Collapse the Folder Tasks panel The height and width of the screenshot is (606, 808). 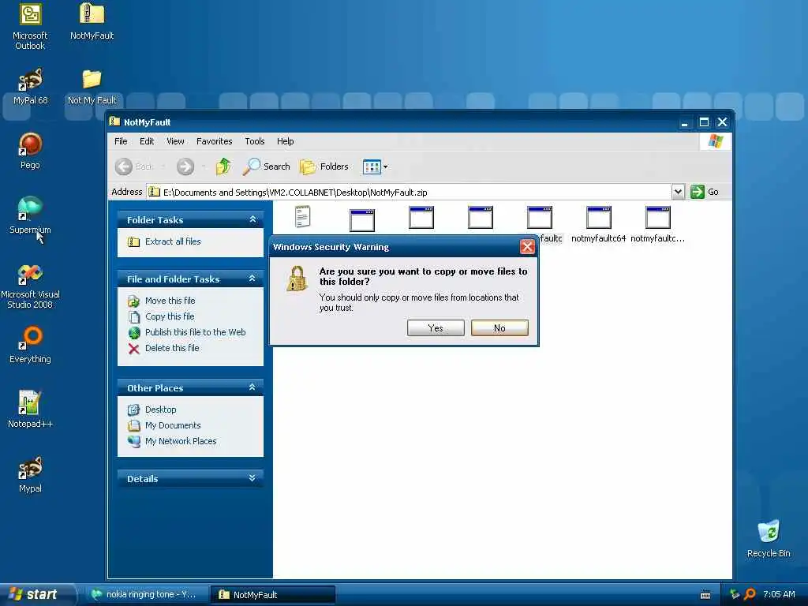click(252, 219)
